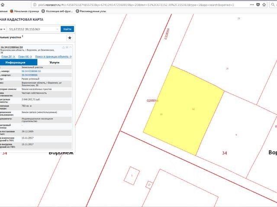Viewport: 277px width, 207px height.
Task: Open the quarter link 36:34:0208066
Action: point(29,75)
